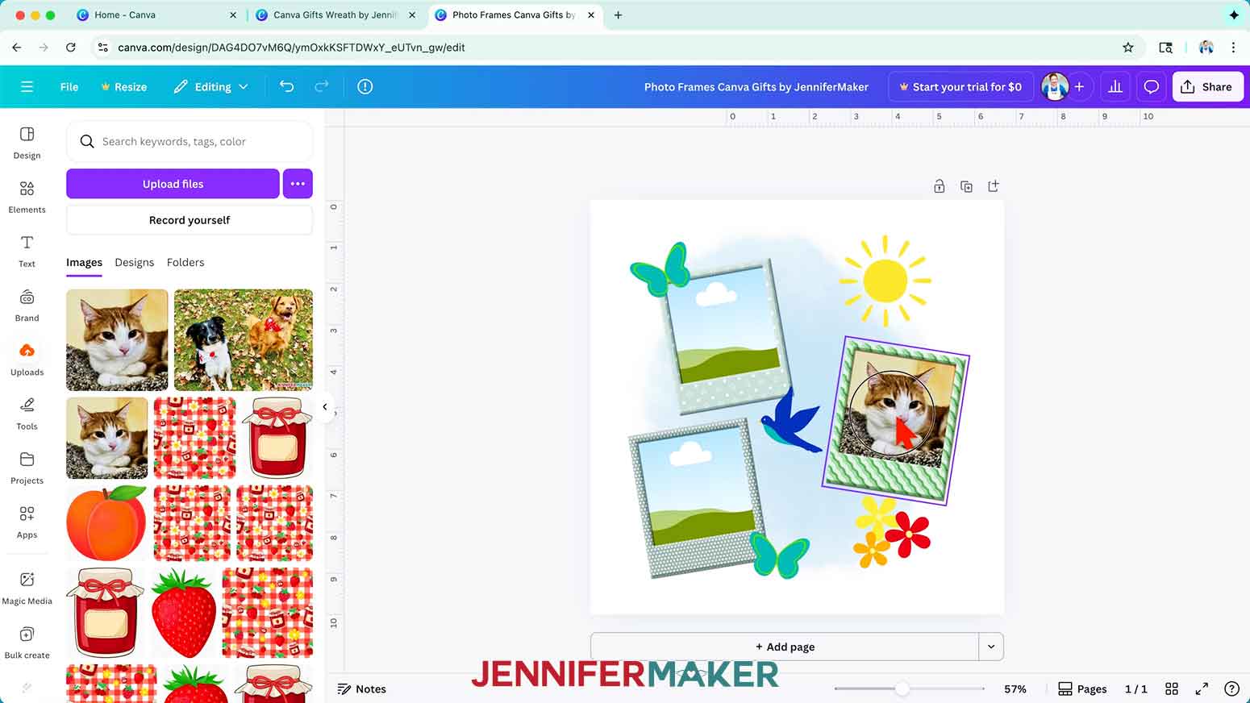The width and height of the screenshot is (1250, 703).
Task: Open the Resize menu
Action: coord(123,86)
